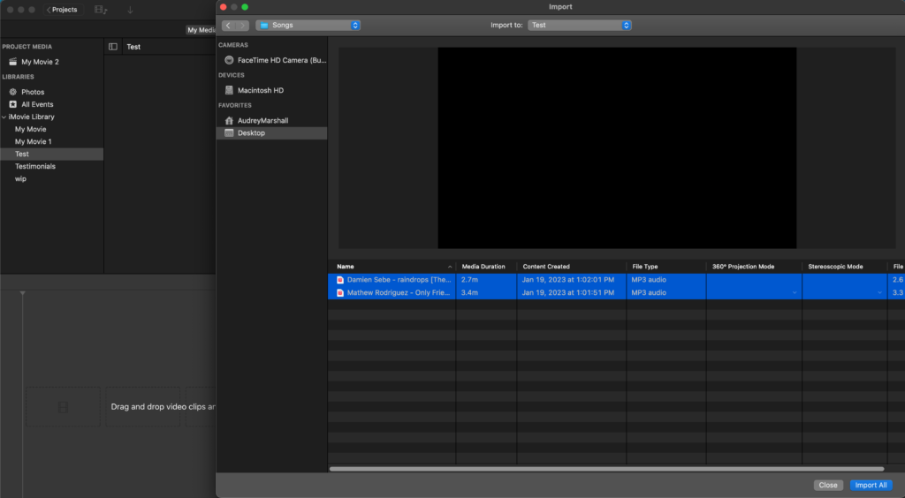
Task: Click the timeline playhead marker
Action: coord(22,293)
